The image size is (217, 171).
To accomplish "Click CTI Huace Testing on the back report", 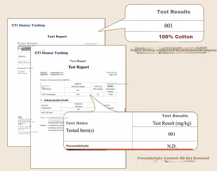I will [x=28, y=25].
